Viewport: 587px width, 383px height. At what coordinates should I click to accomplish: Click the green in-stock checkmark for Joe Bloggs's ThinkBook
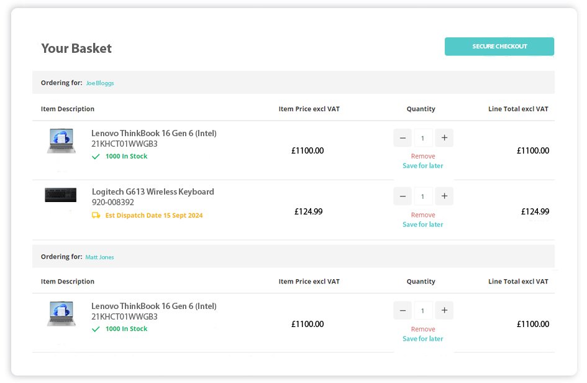coord(96,156)
